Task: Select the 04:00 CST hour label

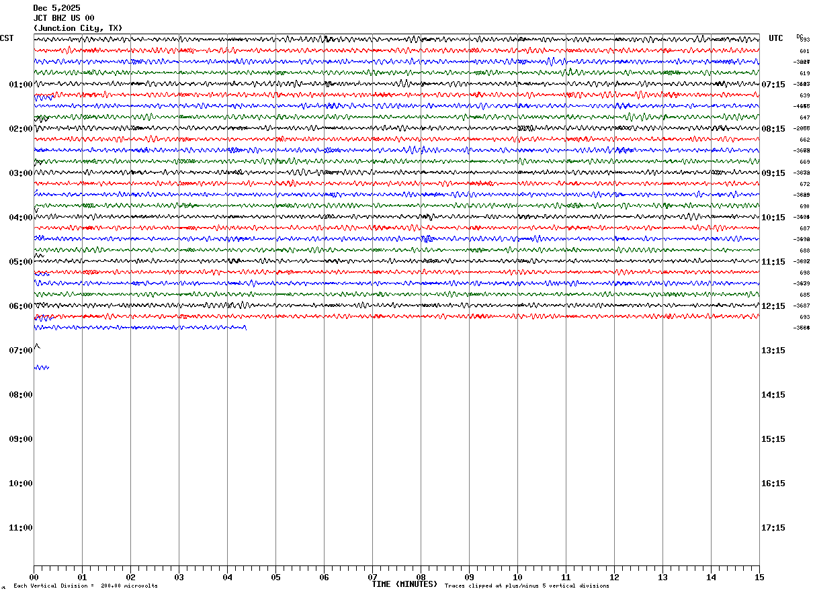Action: (21, 218)
